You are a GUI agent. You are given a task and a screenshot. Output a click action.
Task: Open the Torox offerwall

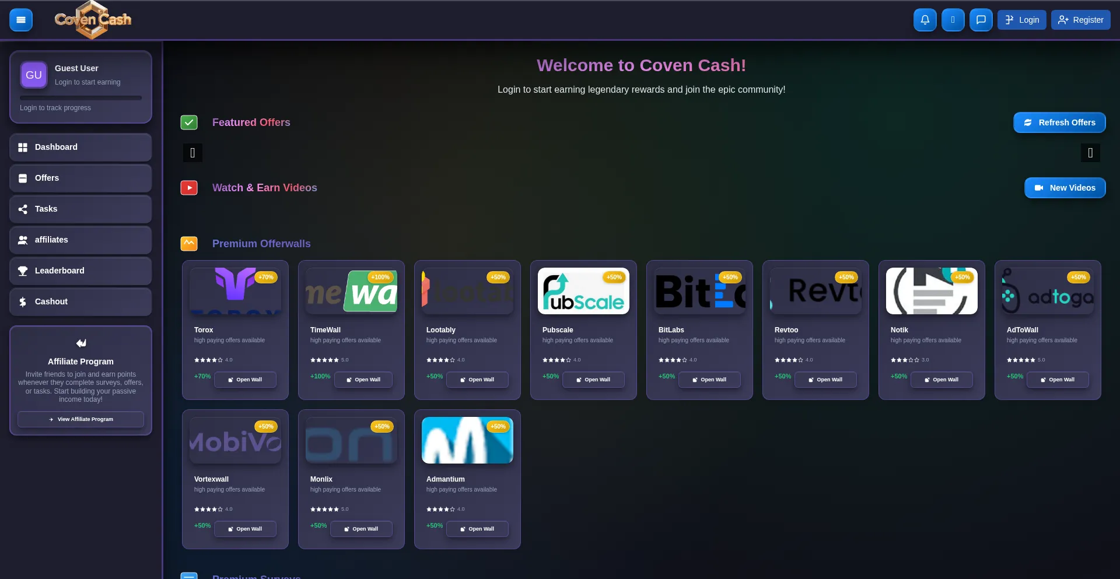245,380
